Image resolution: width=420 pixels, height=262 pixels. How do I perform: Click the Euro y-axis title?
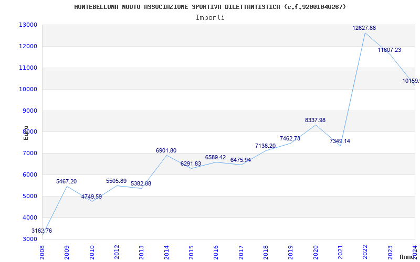(26, 133)
